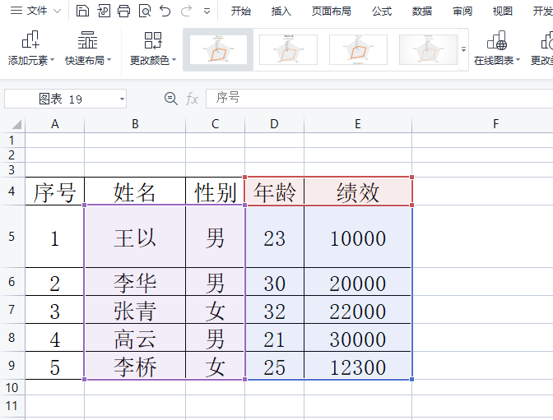553x420 pixels.
Task: Click the age cell showing 32
Action: [x=274, y=310]
